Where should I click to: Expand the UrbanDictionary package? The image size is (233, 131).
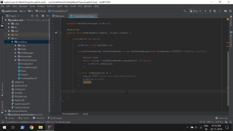click(x=15, y=60)
